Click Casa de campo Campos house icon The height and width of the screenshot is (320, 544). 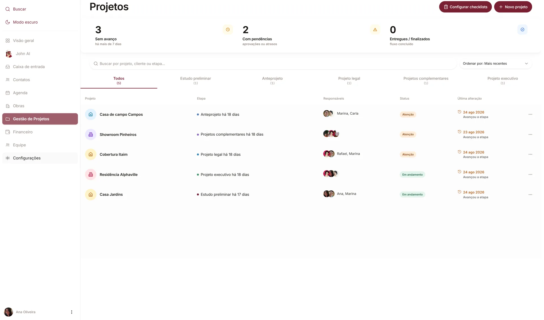91,114
